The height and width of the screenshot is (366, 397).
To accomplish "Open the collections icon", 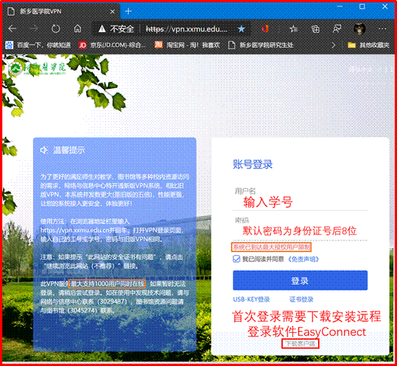I will (x=315, y=29).
